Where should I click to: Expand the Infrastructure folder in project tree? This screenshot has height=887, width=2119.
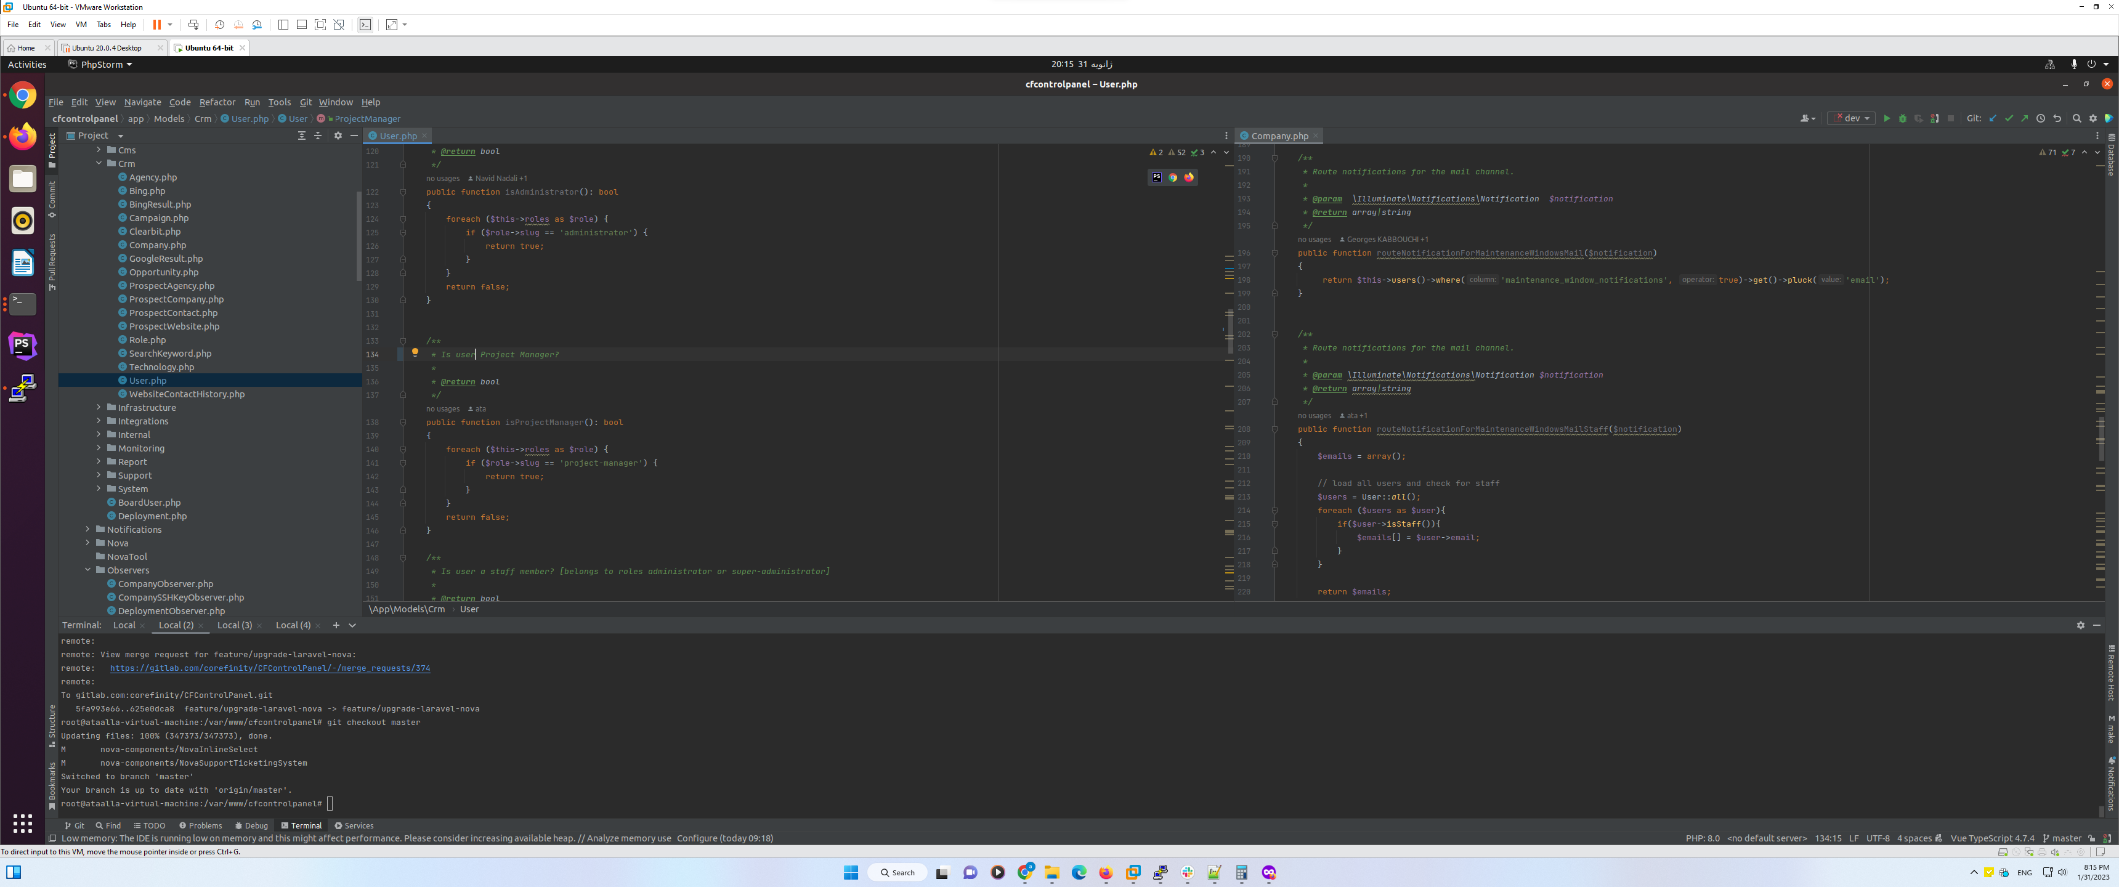(99, 407)
